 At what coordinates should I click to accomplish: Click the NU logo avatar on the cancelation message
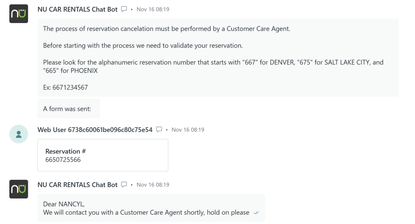point(19,14)
